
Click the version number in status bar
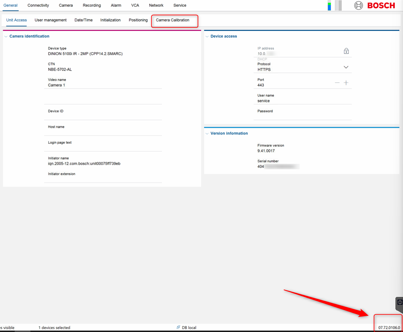pos(389,328)
